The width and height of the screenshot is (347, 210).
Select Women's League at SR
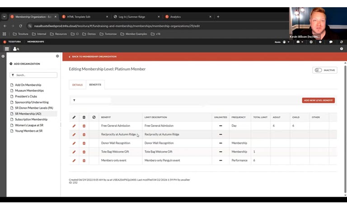tap(29, 125)
